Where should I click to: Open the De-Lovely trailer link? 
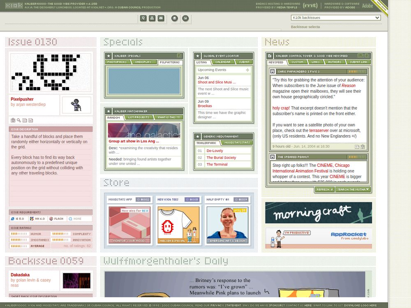click(x=215, y=151)
